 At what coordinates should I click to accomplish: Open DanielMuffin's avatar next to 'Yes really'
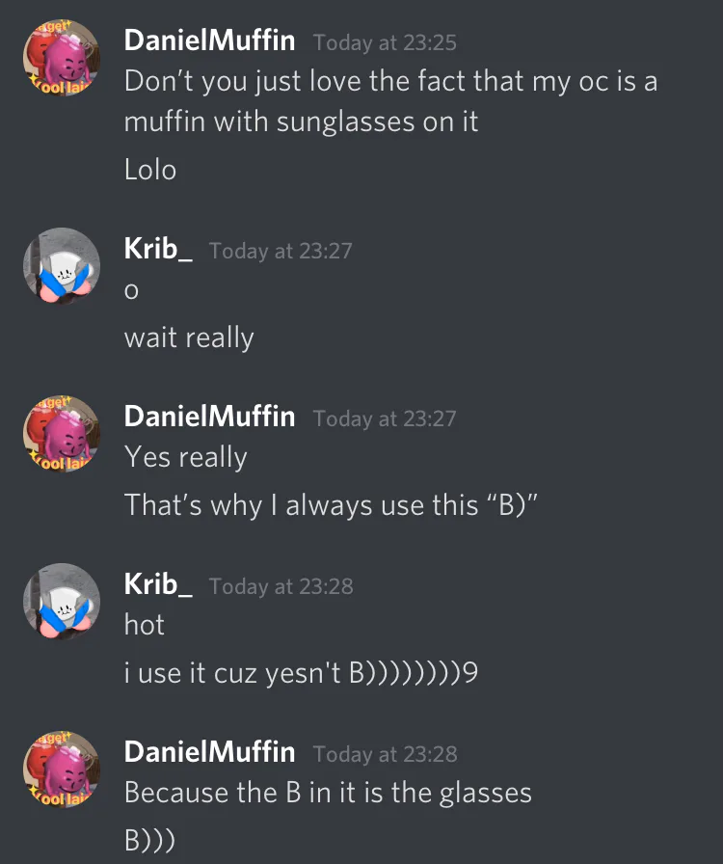coord(61,434)
